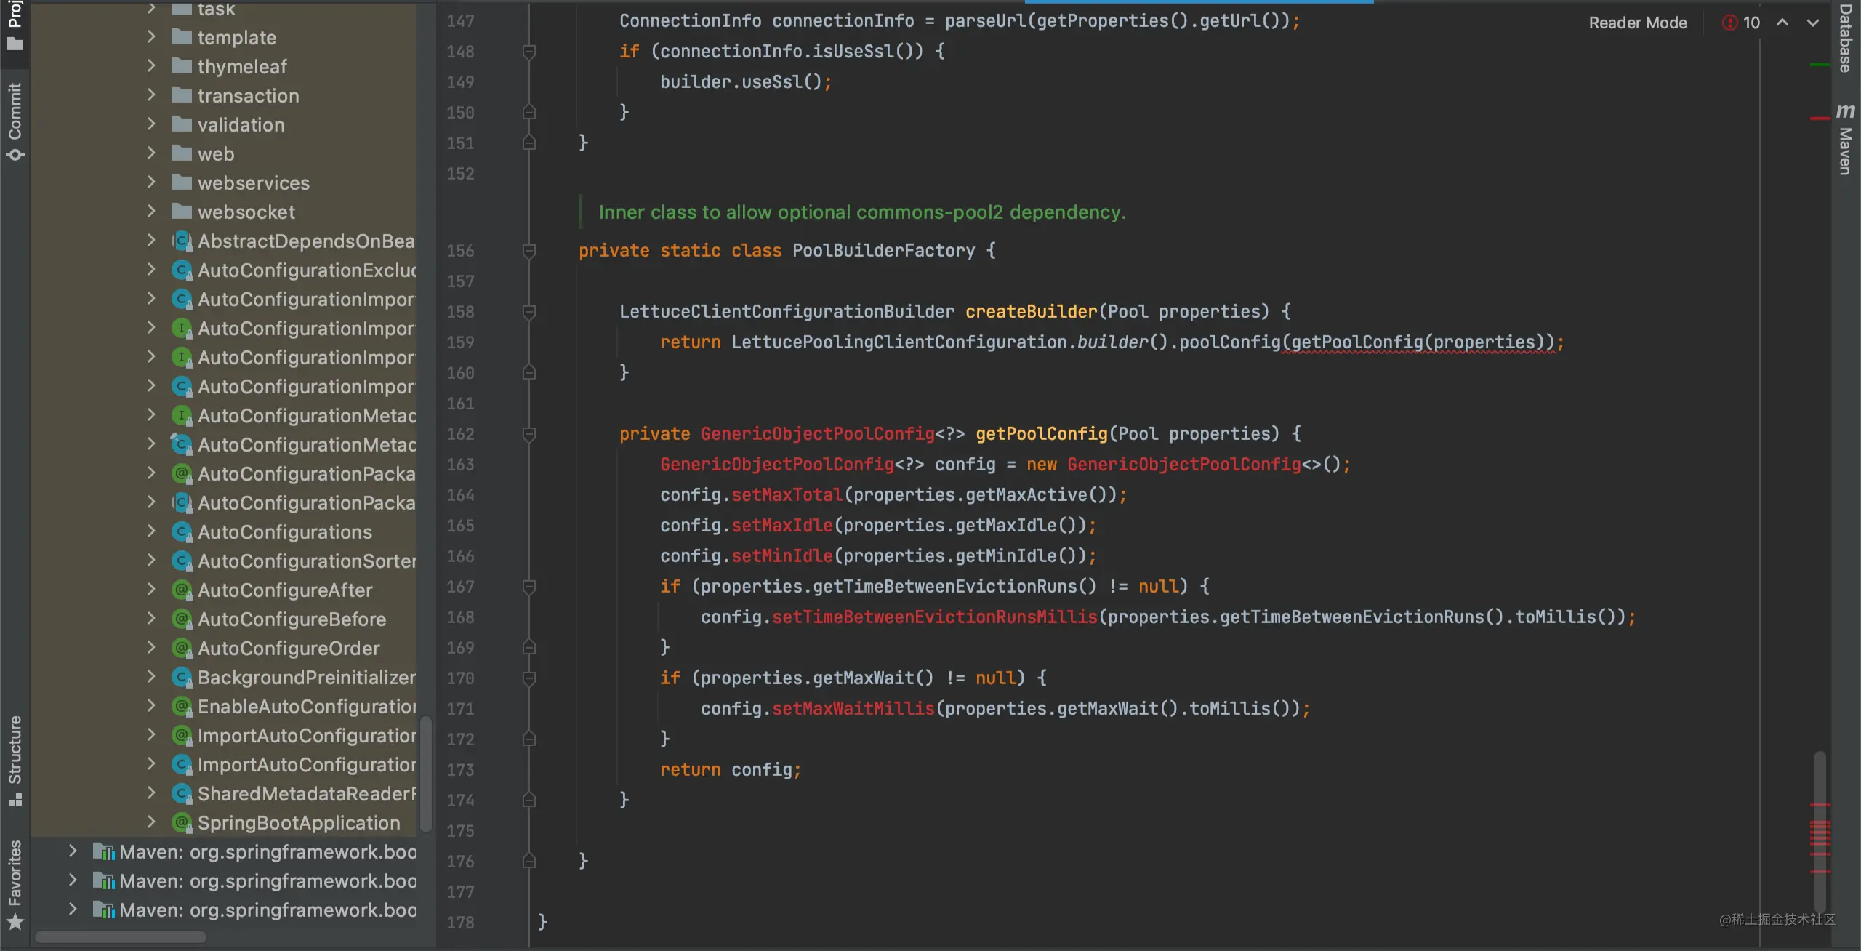Toggle fold for PoolBuilderFactory class

(x=529, y=251)
